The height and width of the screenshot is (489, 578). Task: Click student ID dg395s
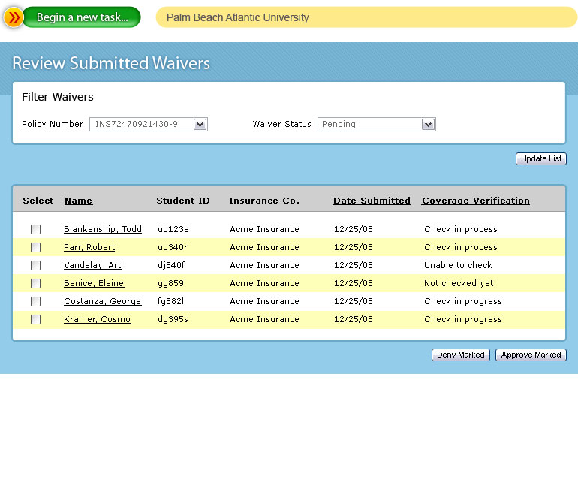[173, 320]
